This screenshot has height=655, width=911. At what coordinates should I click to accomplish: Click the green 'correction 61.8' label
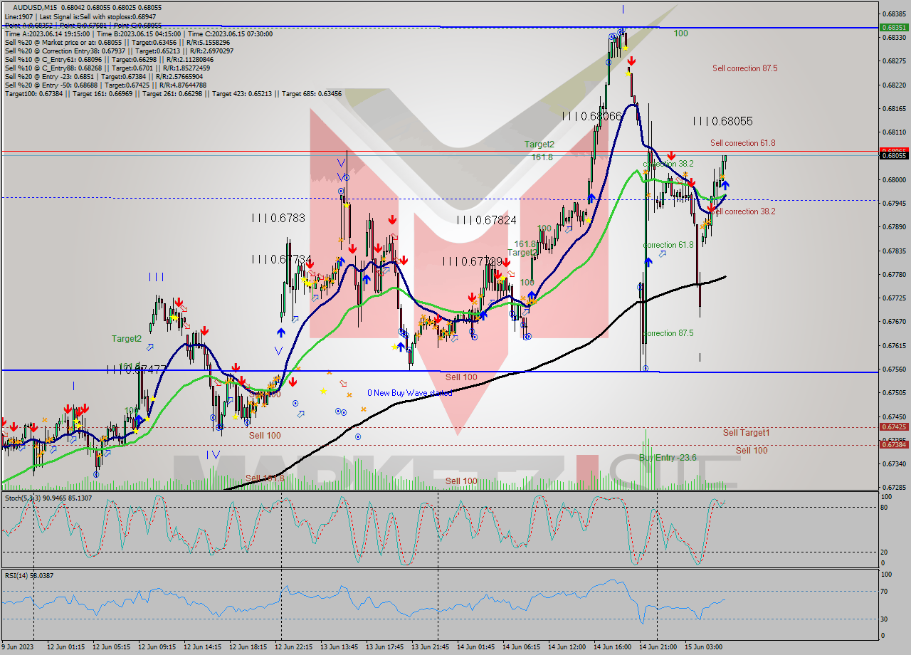668,245
